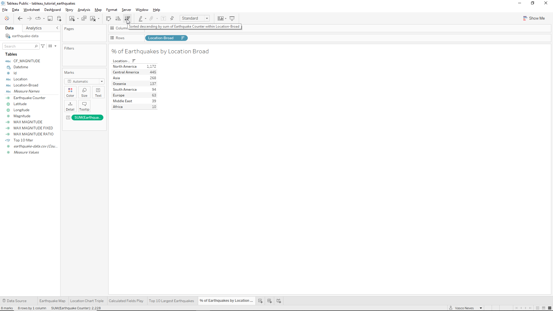Sort ascending toolbar icon
553x311 pixels.
click(x=118, y=18)
